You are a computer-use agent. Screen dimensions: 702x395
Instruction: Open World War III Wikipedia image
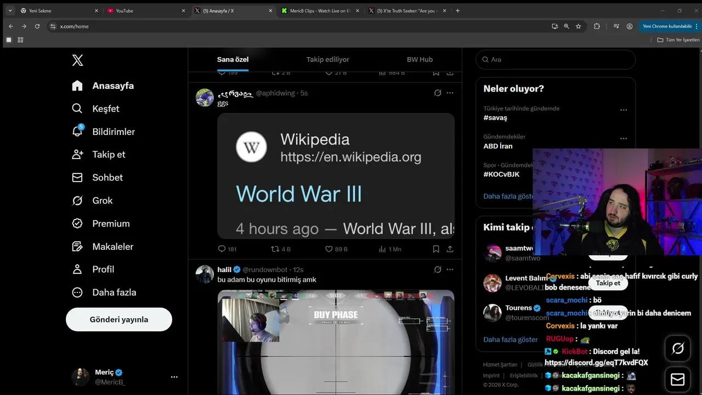[336, 176]
